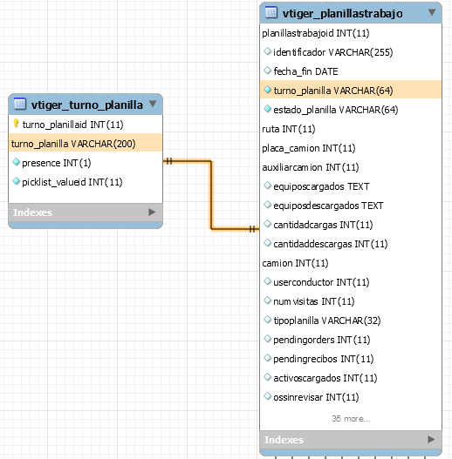
Task: Select the relationship line between tables
Action: pyautogui.click(x=211, y=195)
